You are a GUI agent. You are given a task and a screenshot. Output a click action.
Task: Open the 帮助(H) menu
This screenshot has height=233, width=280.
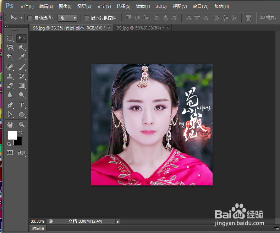pyautogui.click(x=221, y=6)
